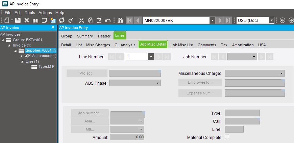This screenshot has width=294, height=143.
Task: Click the Undo arrow icon
Action: (108, 20)
